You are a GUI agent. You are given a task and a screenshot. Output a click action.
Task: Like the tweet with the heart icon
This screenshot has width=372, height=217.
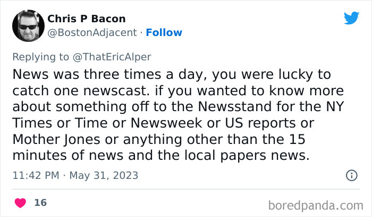[x=21, y=203]
